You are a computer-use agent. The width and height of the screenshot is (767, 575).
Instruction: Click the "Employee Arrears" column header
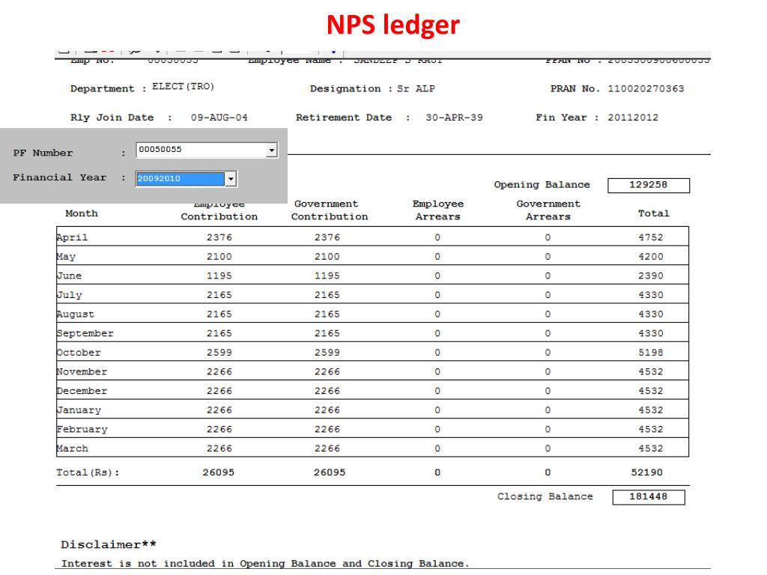[x=437, y=210]
